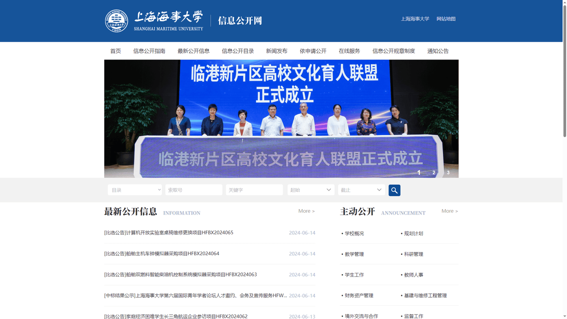The width and height of the screenshot is (567, 319).
Task: Switch to carousel slide 3
Action: click(x=448, y=172)
